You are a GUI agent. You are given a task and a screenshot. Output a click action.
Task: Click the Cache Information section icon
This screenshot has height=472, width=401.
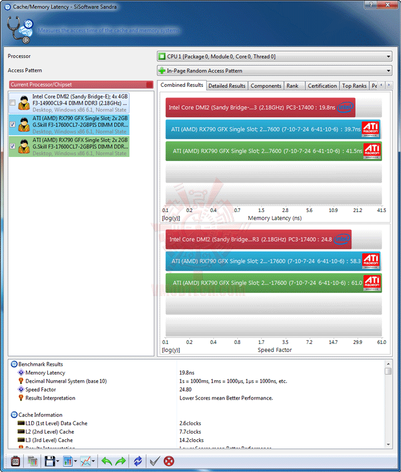[x=14, y=415]
